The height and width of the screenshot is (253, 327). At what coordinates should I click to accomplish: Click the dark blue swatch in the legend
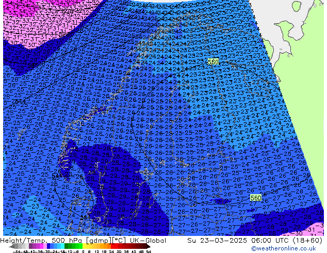click(48, 246)
